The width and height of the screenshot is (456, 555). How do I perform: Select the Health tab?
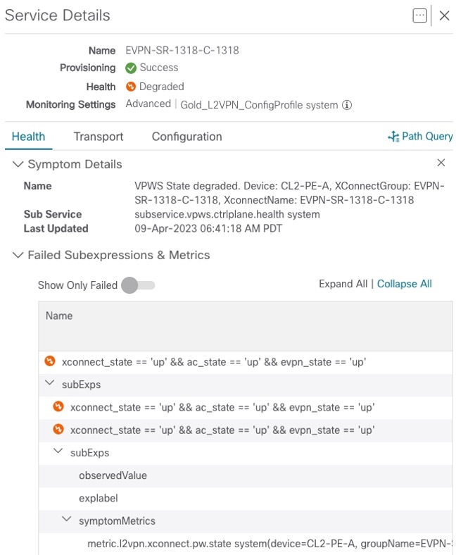pyautogui.click(x=29, y=137)
